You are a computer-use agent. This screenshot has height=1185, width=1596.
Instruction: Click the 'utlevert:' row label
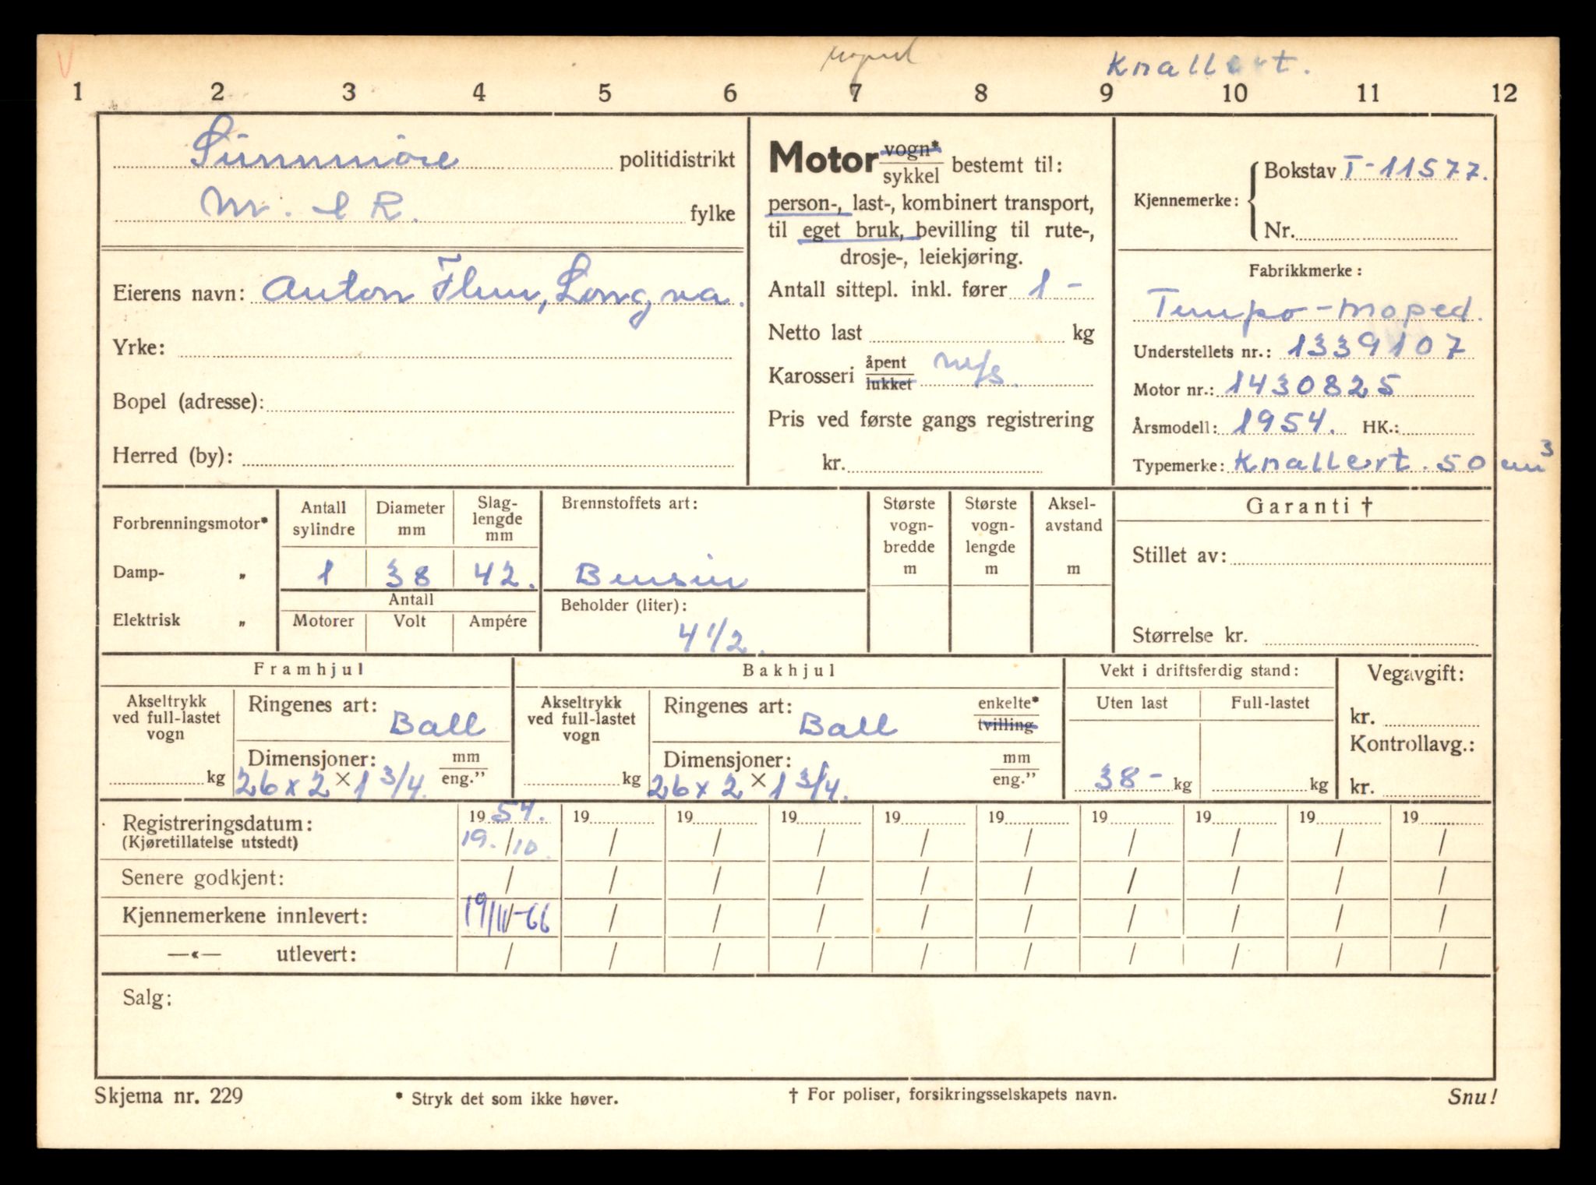click(316, 954)
